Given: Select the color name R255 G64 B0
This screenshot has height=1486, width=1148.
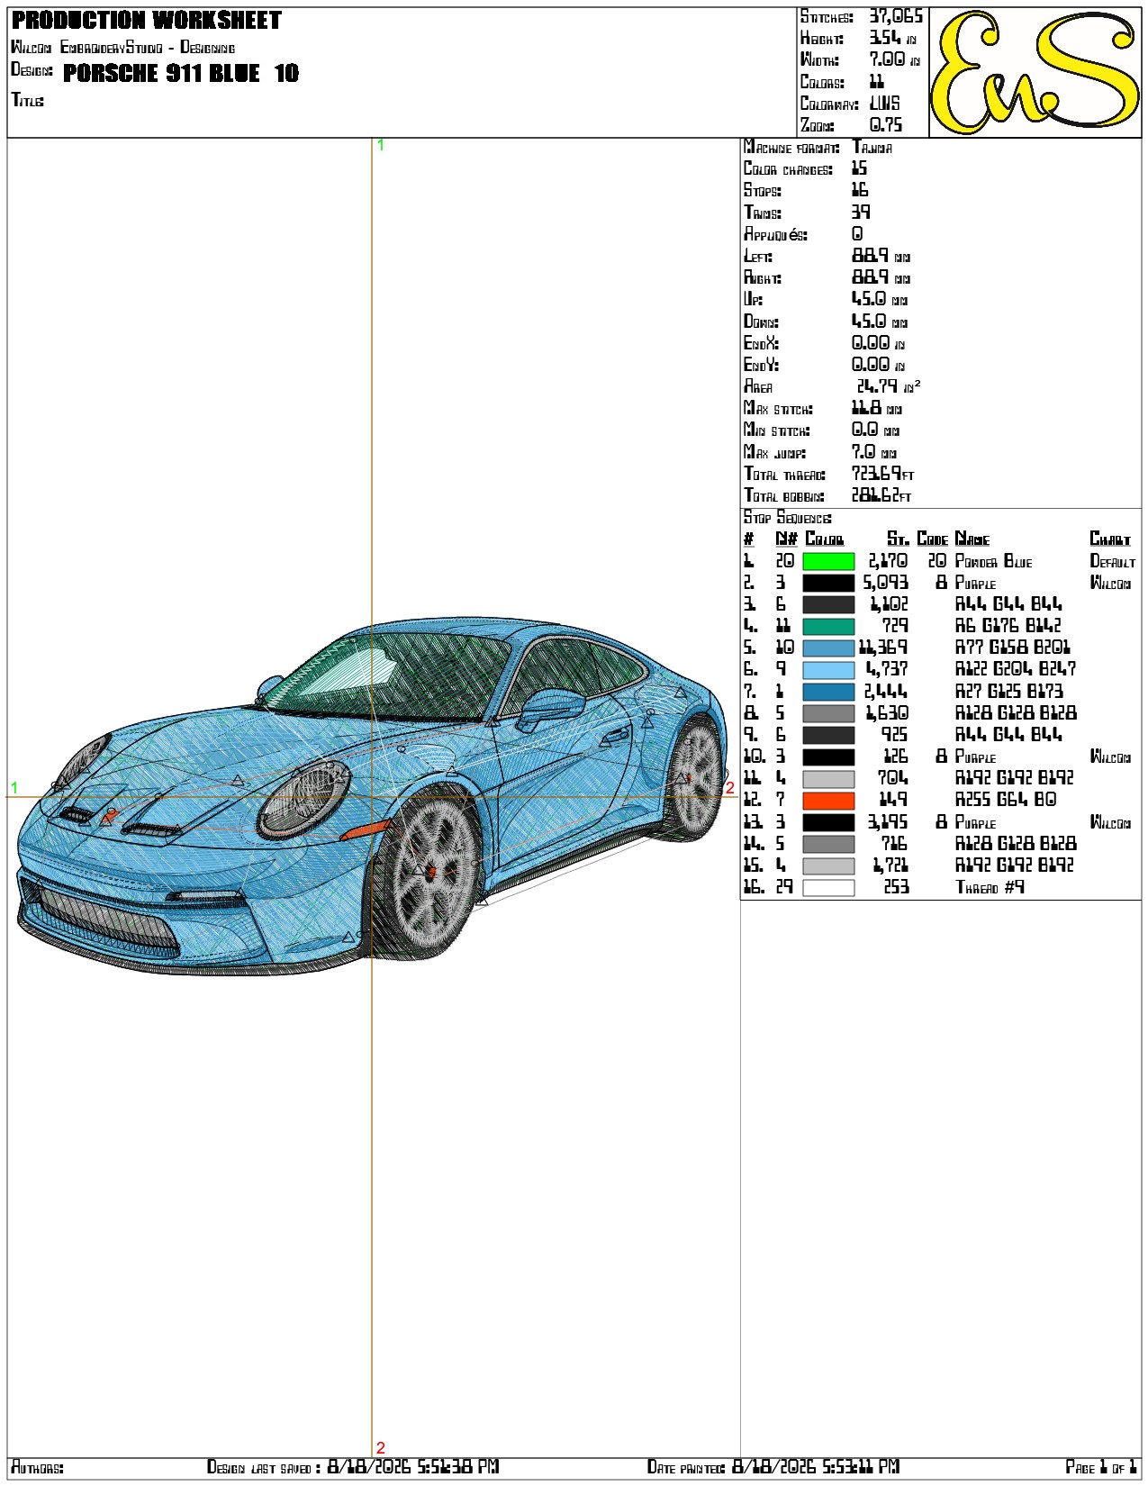Looking at the screenshot, I should (x=1006, y=800).
